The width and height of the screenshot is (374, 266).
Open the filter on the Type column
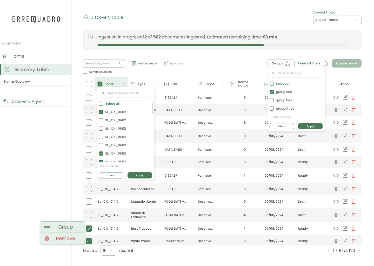pyautogui.click(x=133, y=84)
